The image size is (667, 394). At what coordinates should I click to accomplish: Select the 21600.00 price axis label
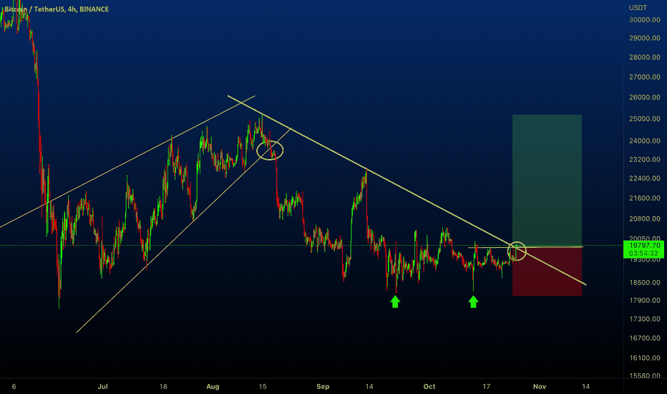coord(644,198)
